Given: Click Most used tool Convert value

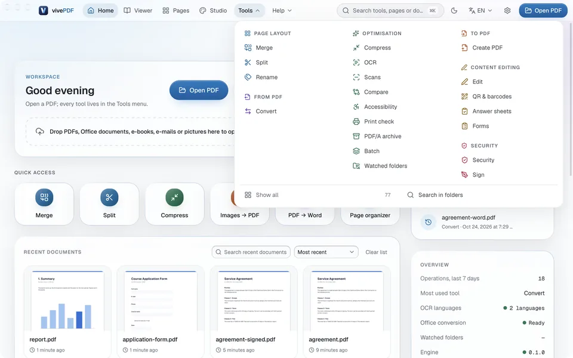Looking at the screenshot, I should (x=534, y=293).
